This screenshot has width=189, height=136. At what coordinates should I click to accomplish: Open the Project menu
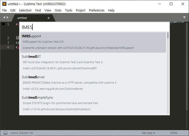click(x=80, y=10)
